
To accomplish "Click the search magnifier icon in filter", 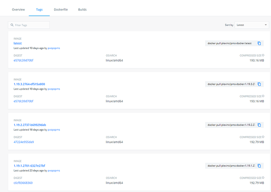I will (x=12, y=25).
